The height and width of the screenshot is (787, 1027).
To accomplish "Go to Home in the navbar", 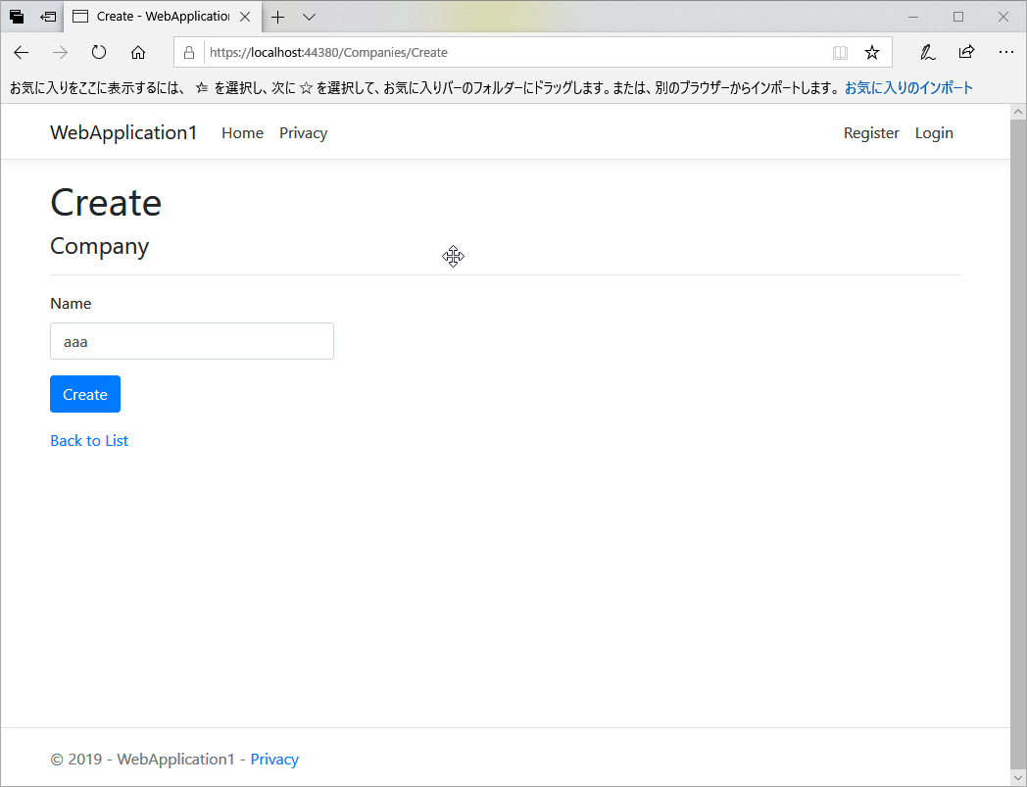I will 242,133.
